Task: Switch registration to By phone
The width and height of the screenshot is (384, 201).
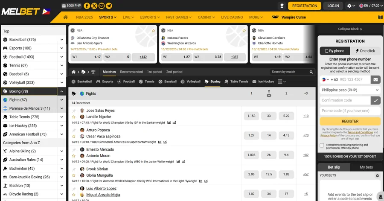Action: coord(335,51)
